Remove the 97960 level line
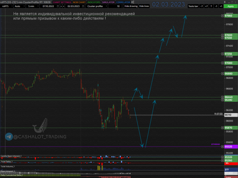 [x=223, y=16]
